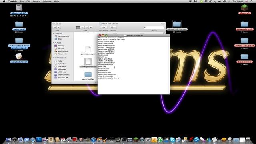Open Window menu
This screenshot has height=144, width=256.
click(x=47, y=2)
